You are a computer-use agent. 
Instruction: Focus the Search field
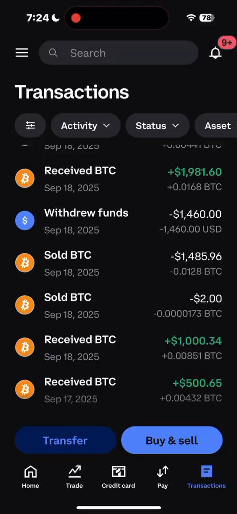pos(118,53)
